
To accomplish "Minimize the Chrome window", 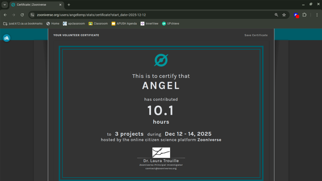I will click(x=303, y=4).
